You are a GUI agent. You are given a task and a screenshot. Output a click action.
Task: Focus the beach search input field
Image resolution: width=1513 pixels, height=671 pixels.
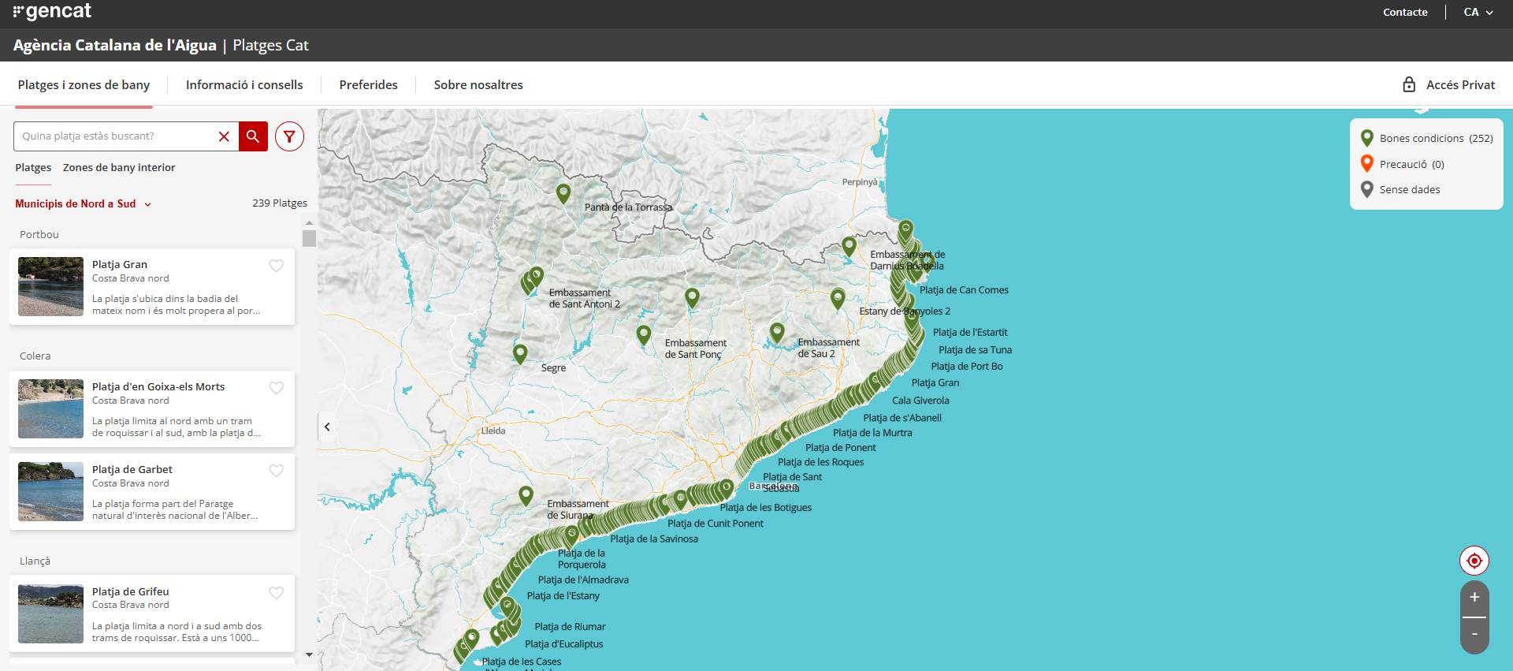(x=116, y=136)
